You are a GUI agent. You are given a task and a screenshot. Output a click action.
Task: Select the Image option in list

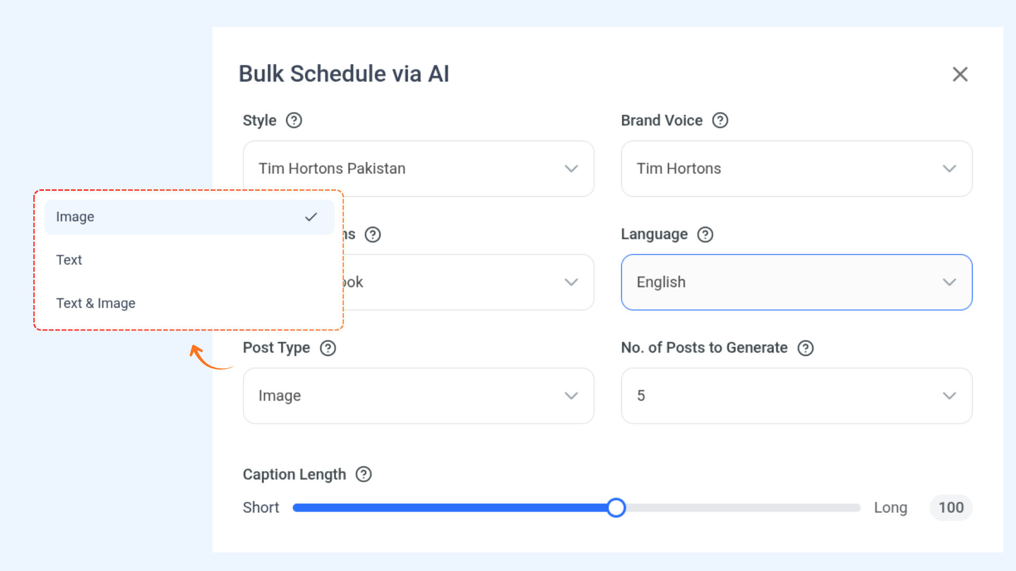[x=189, y=217]
